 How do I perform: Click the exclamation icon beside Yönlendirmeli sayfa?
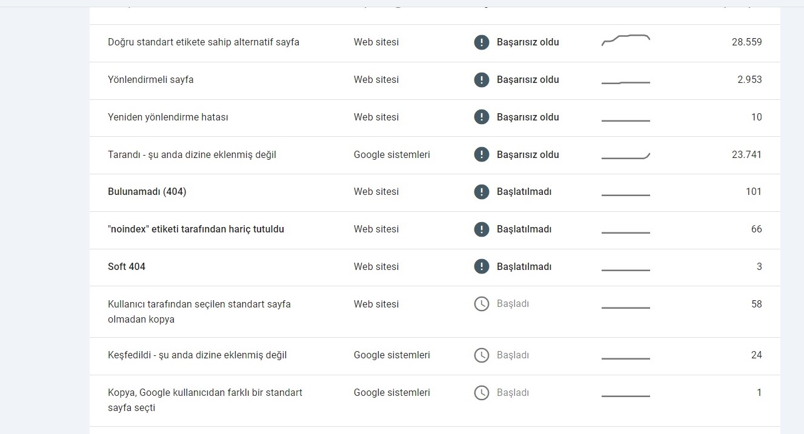click(481, 80)
